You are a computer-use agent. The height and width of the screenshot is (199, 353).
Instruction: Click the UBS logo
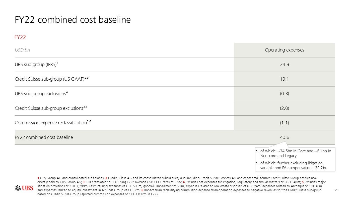(24, 188)
